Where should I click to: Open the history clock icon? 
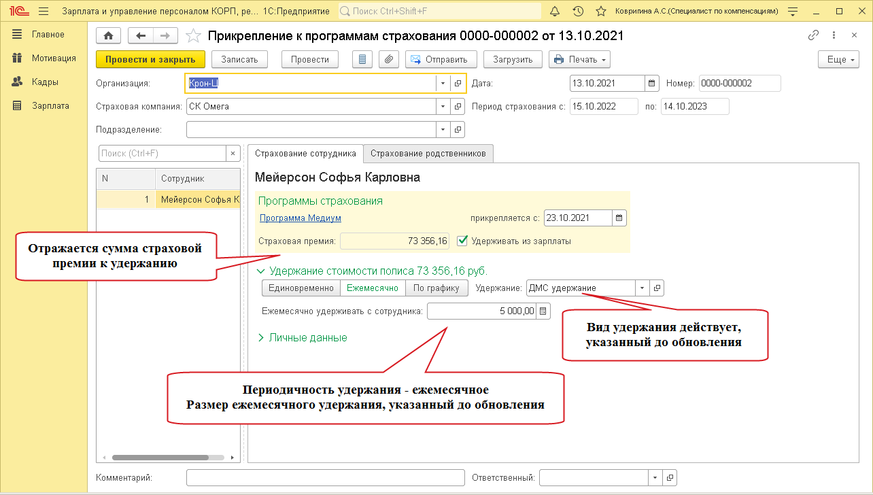[578, 11]
